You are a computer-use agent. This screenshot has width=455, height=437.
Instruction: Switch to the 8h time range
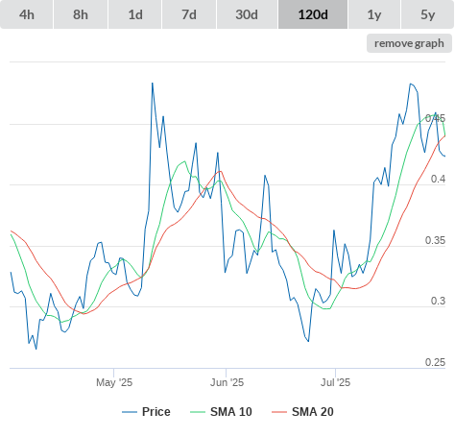point(81,14)
